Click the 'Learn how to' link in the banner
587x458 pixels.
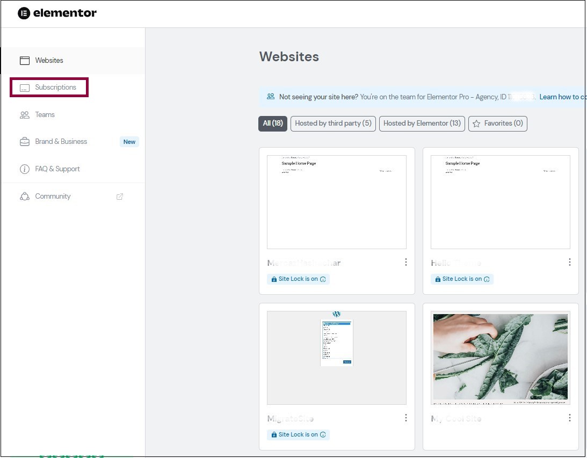tap(562, 97)
